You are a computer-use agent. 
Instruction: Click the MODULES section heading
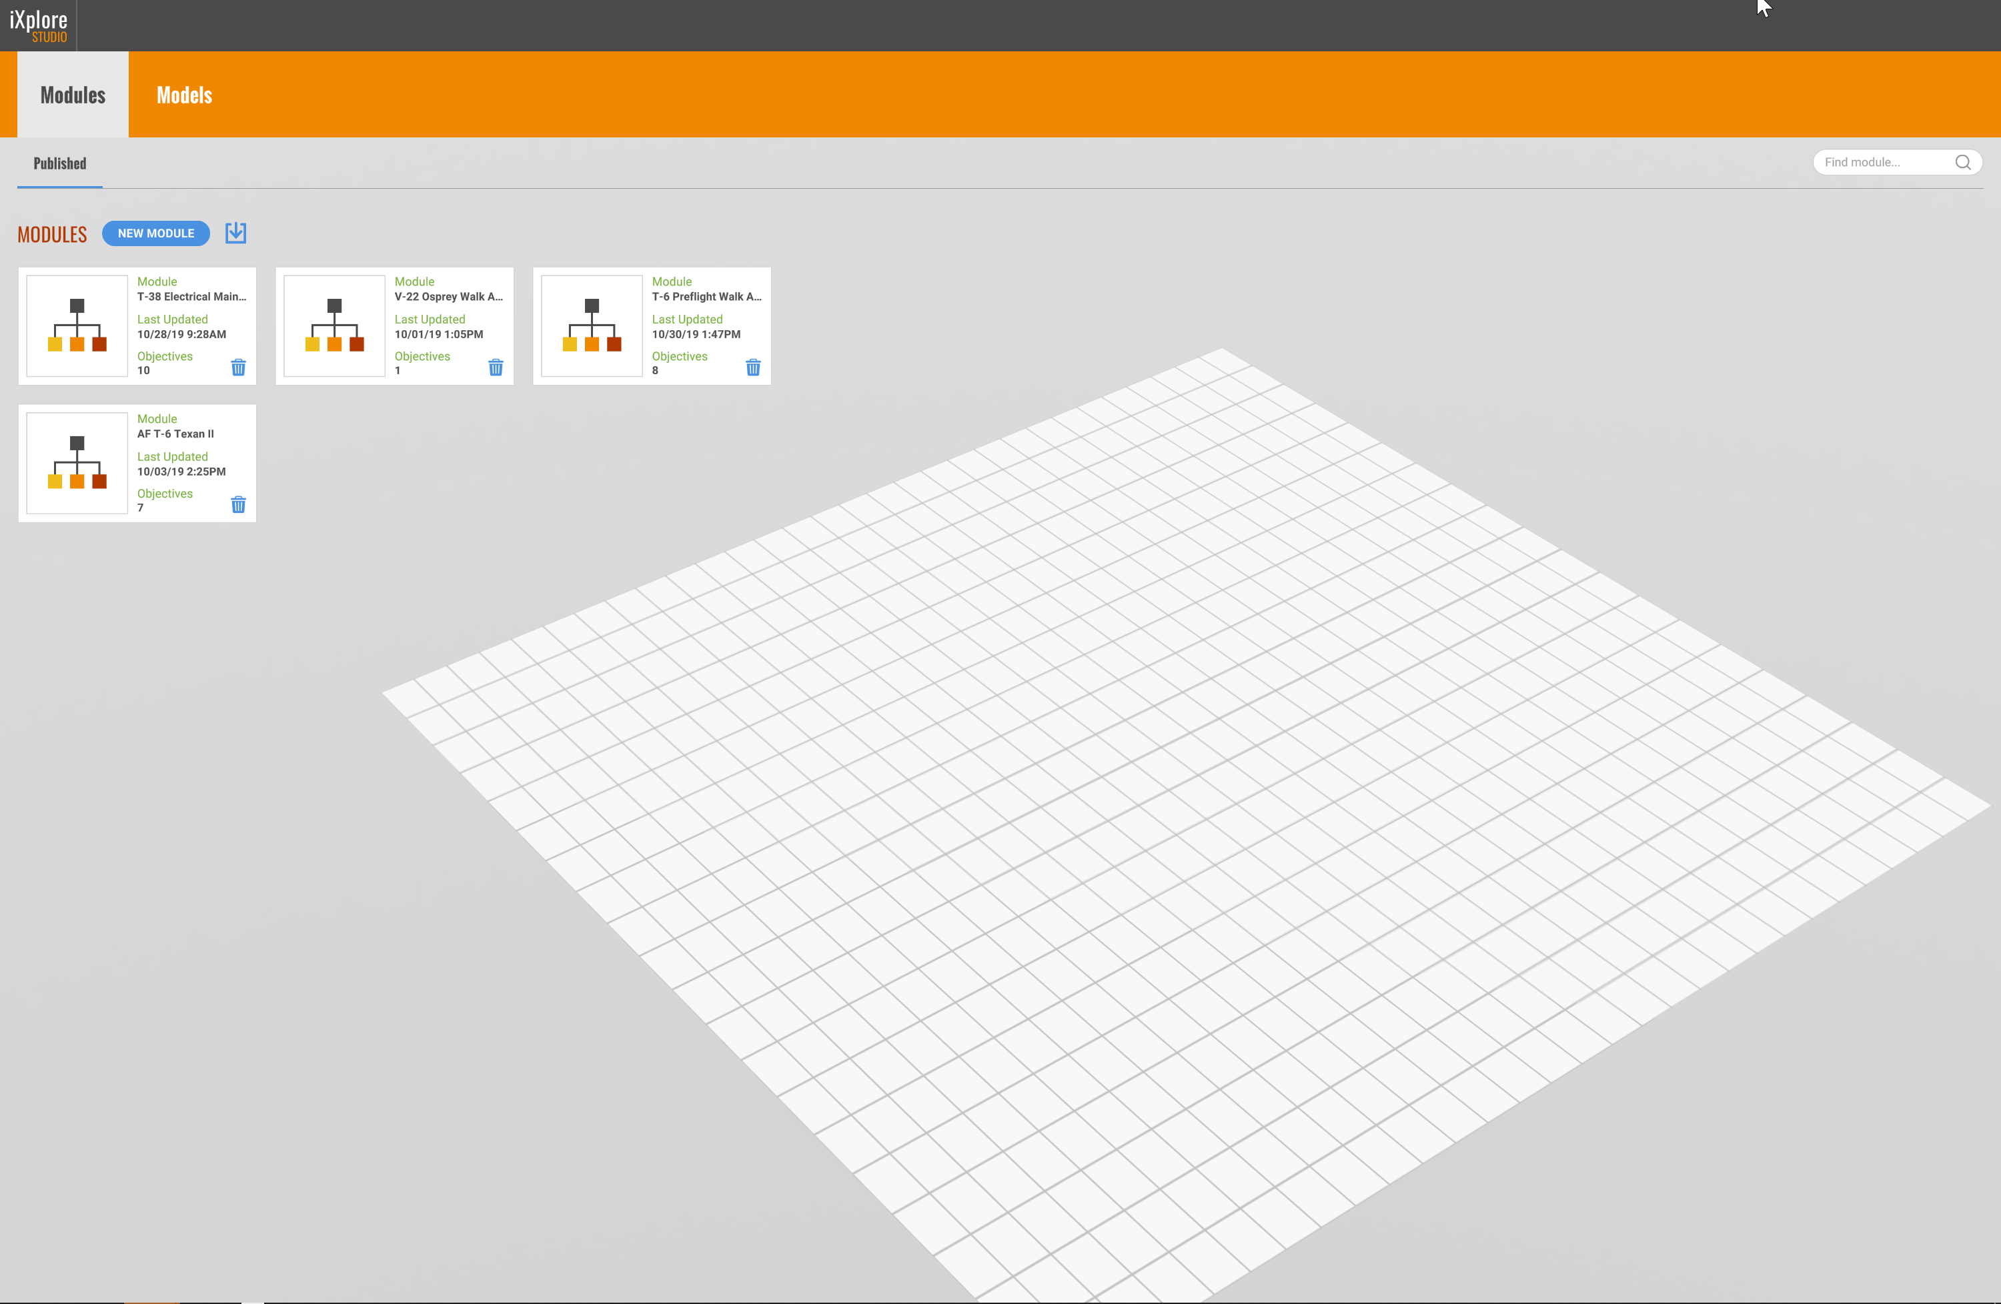pos(52,235)
